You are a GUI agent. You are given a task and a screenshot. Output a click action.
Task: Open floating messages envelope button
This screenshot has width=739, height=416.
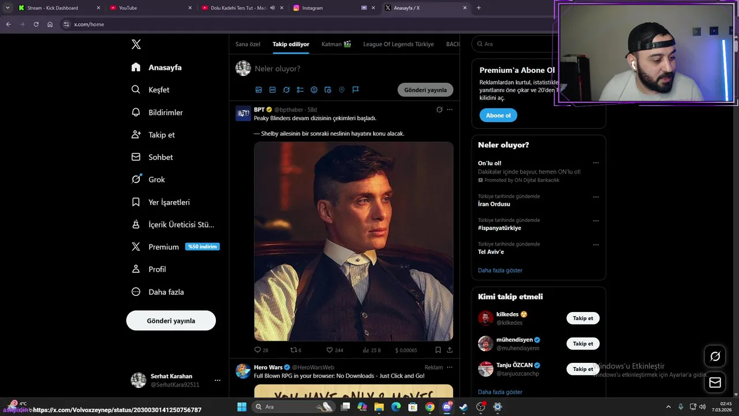[715, 382]
